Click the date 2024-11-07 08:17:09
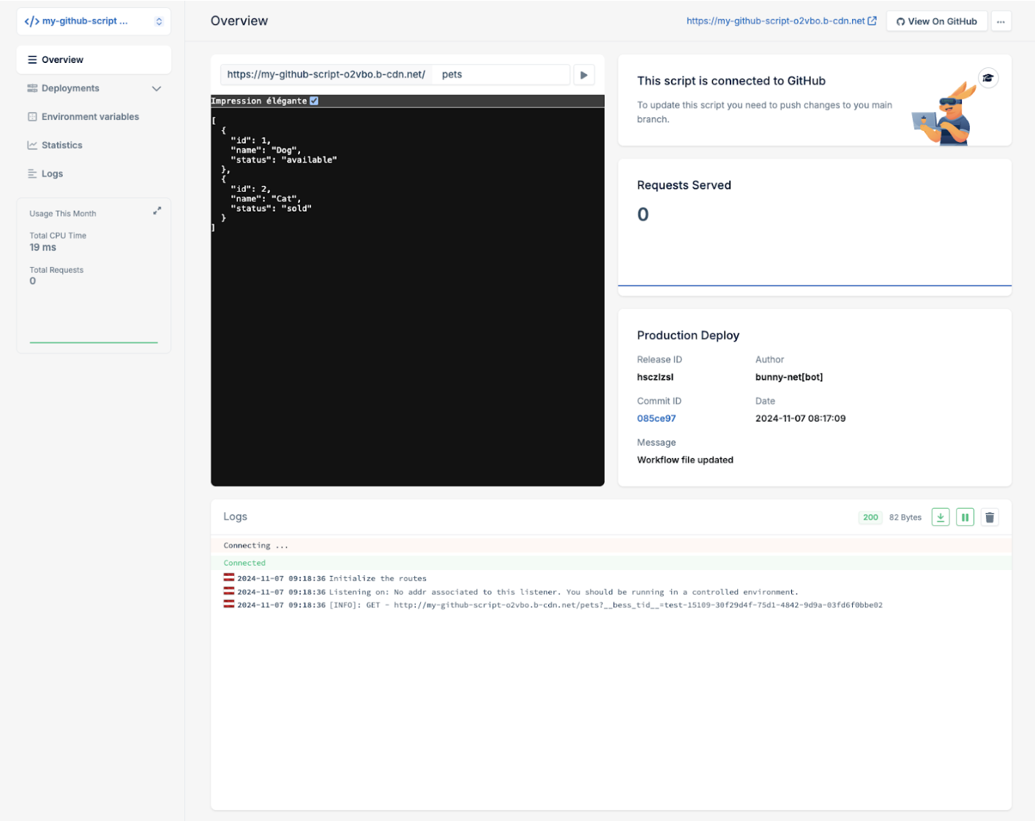1035x821 pixels. [800, 419]
